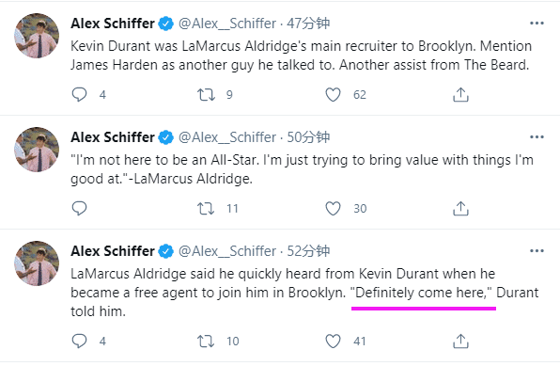Viewport: 560px width, 366px height.
Task: Like the tweet with 62 likes
Action: point(333,95)
